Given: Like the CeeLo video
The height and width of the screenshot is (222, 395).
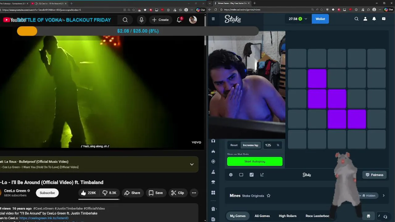Looking at the screenshot, I should click(x=88, y=193).
